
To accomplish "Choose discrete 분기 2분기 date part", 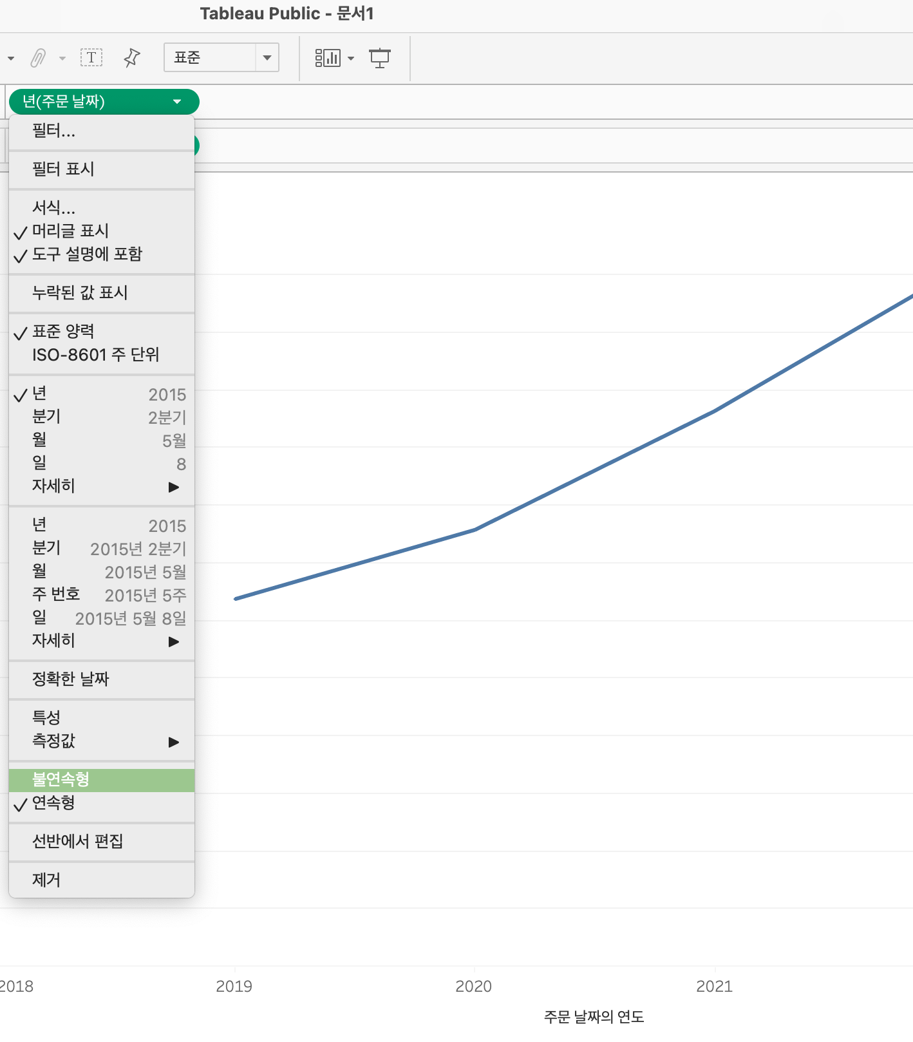I will pyautogui.click(x=102, y=417).
